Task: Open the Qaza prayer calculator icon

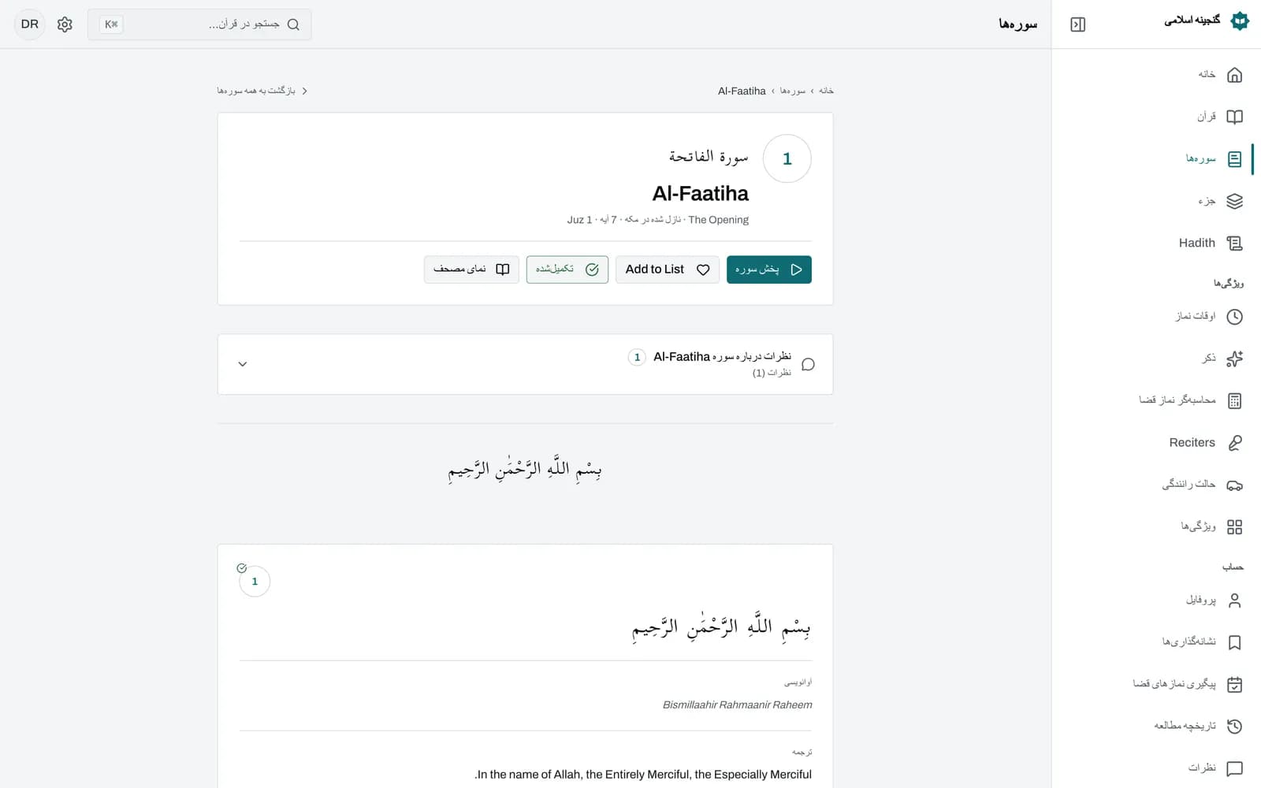Action: (1234, 401)
